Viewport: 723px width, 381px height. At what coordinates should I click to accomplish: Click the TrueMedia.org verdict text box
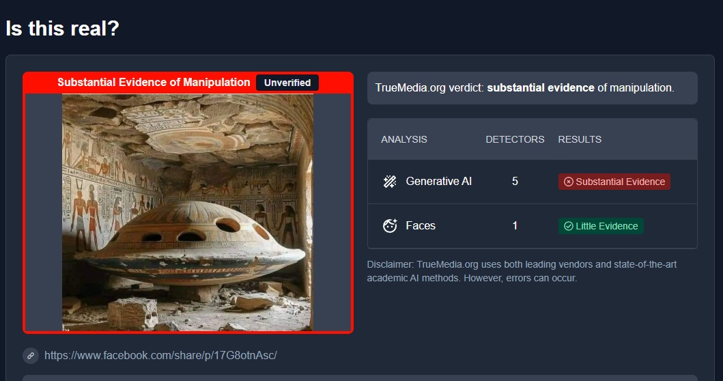tap(532, 88)
